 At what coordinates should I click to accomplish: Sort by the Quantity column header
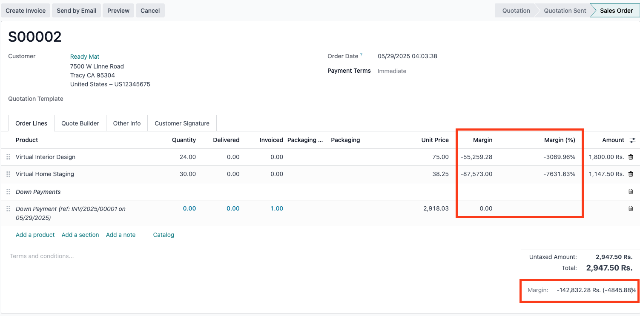[x=184, y=140]
